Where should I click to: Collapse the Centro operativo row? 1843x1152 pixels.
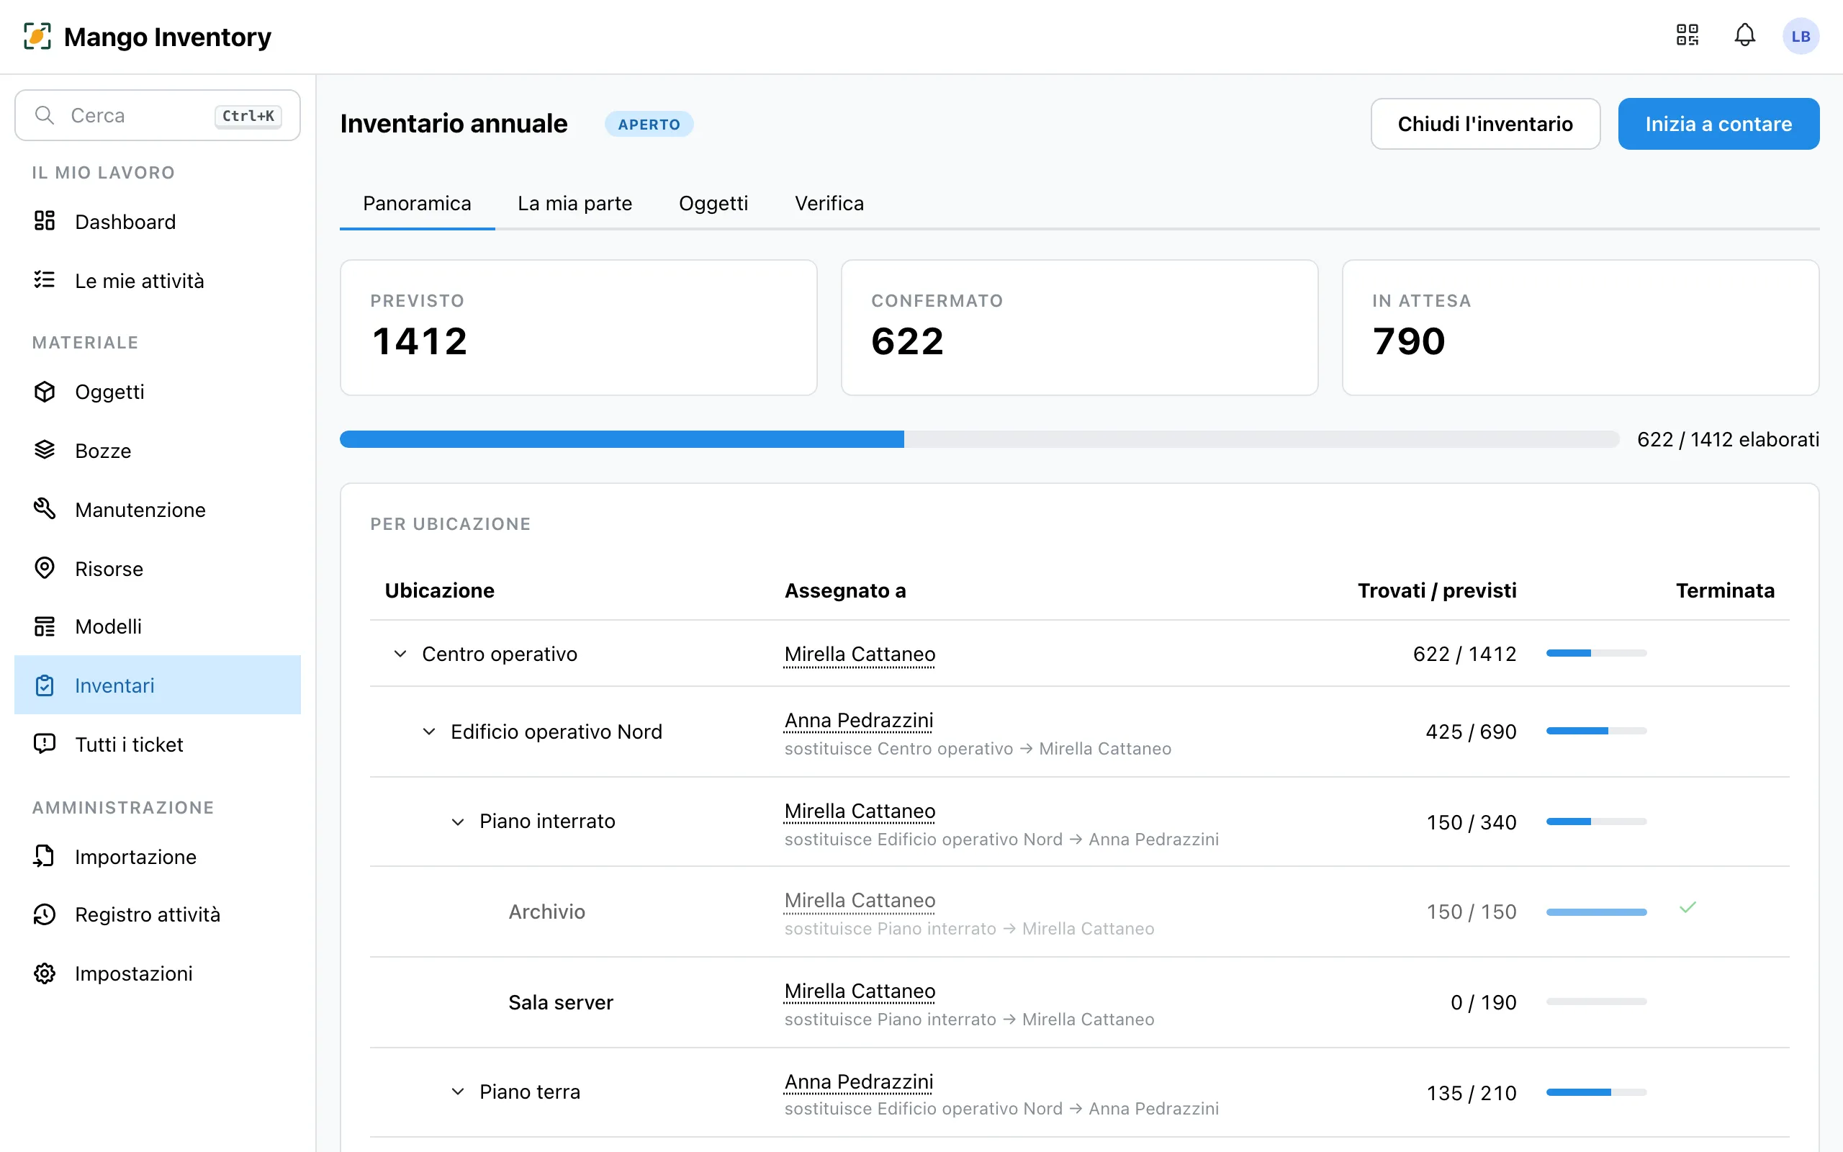(x=400, y=654)
